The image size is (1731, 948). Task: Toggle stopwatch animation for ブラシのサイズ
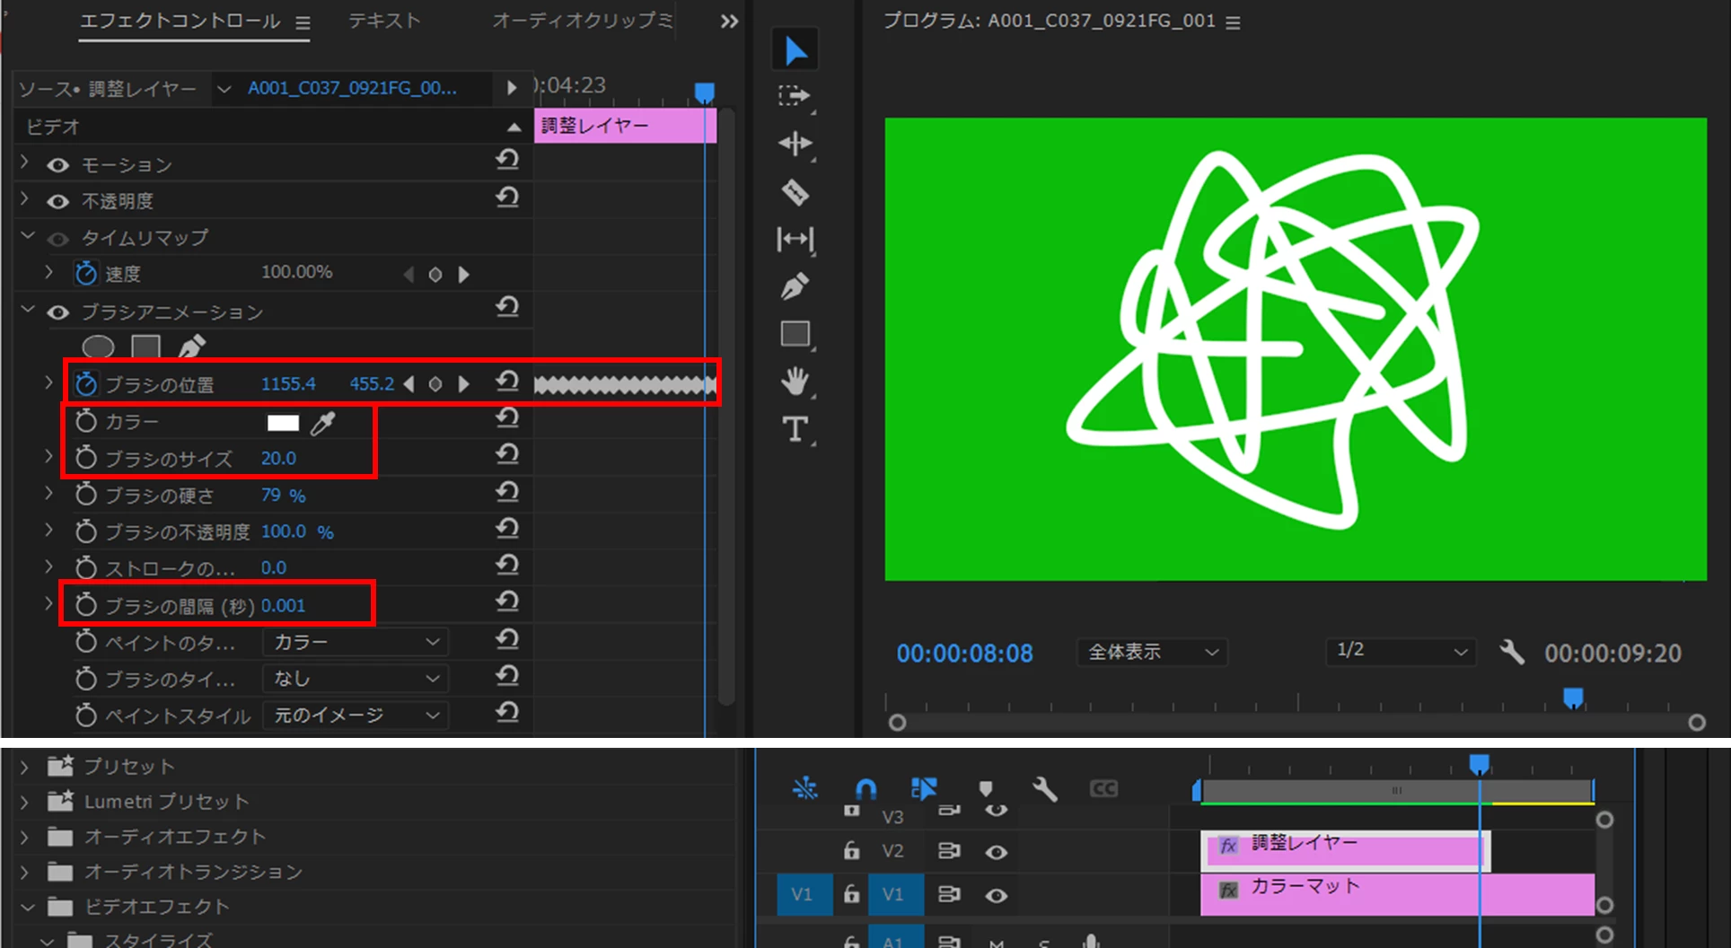click(86, 458)
